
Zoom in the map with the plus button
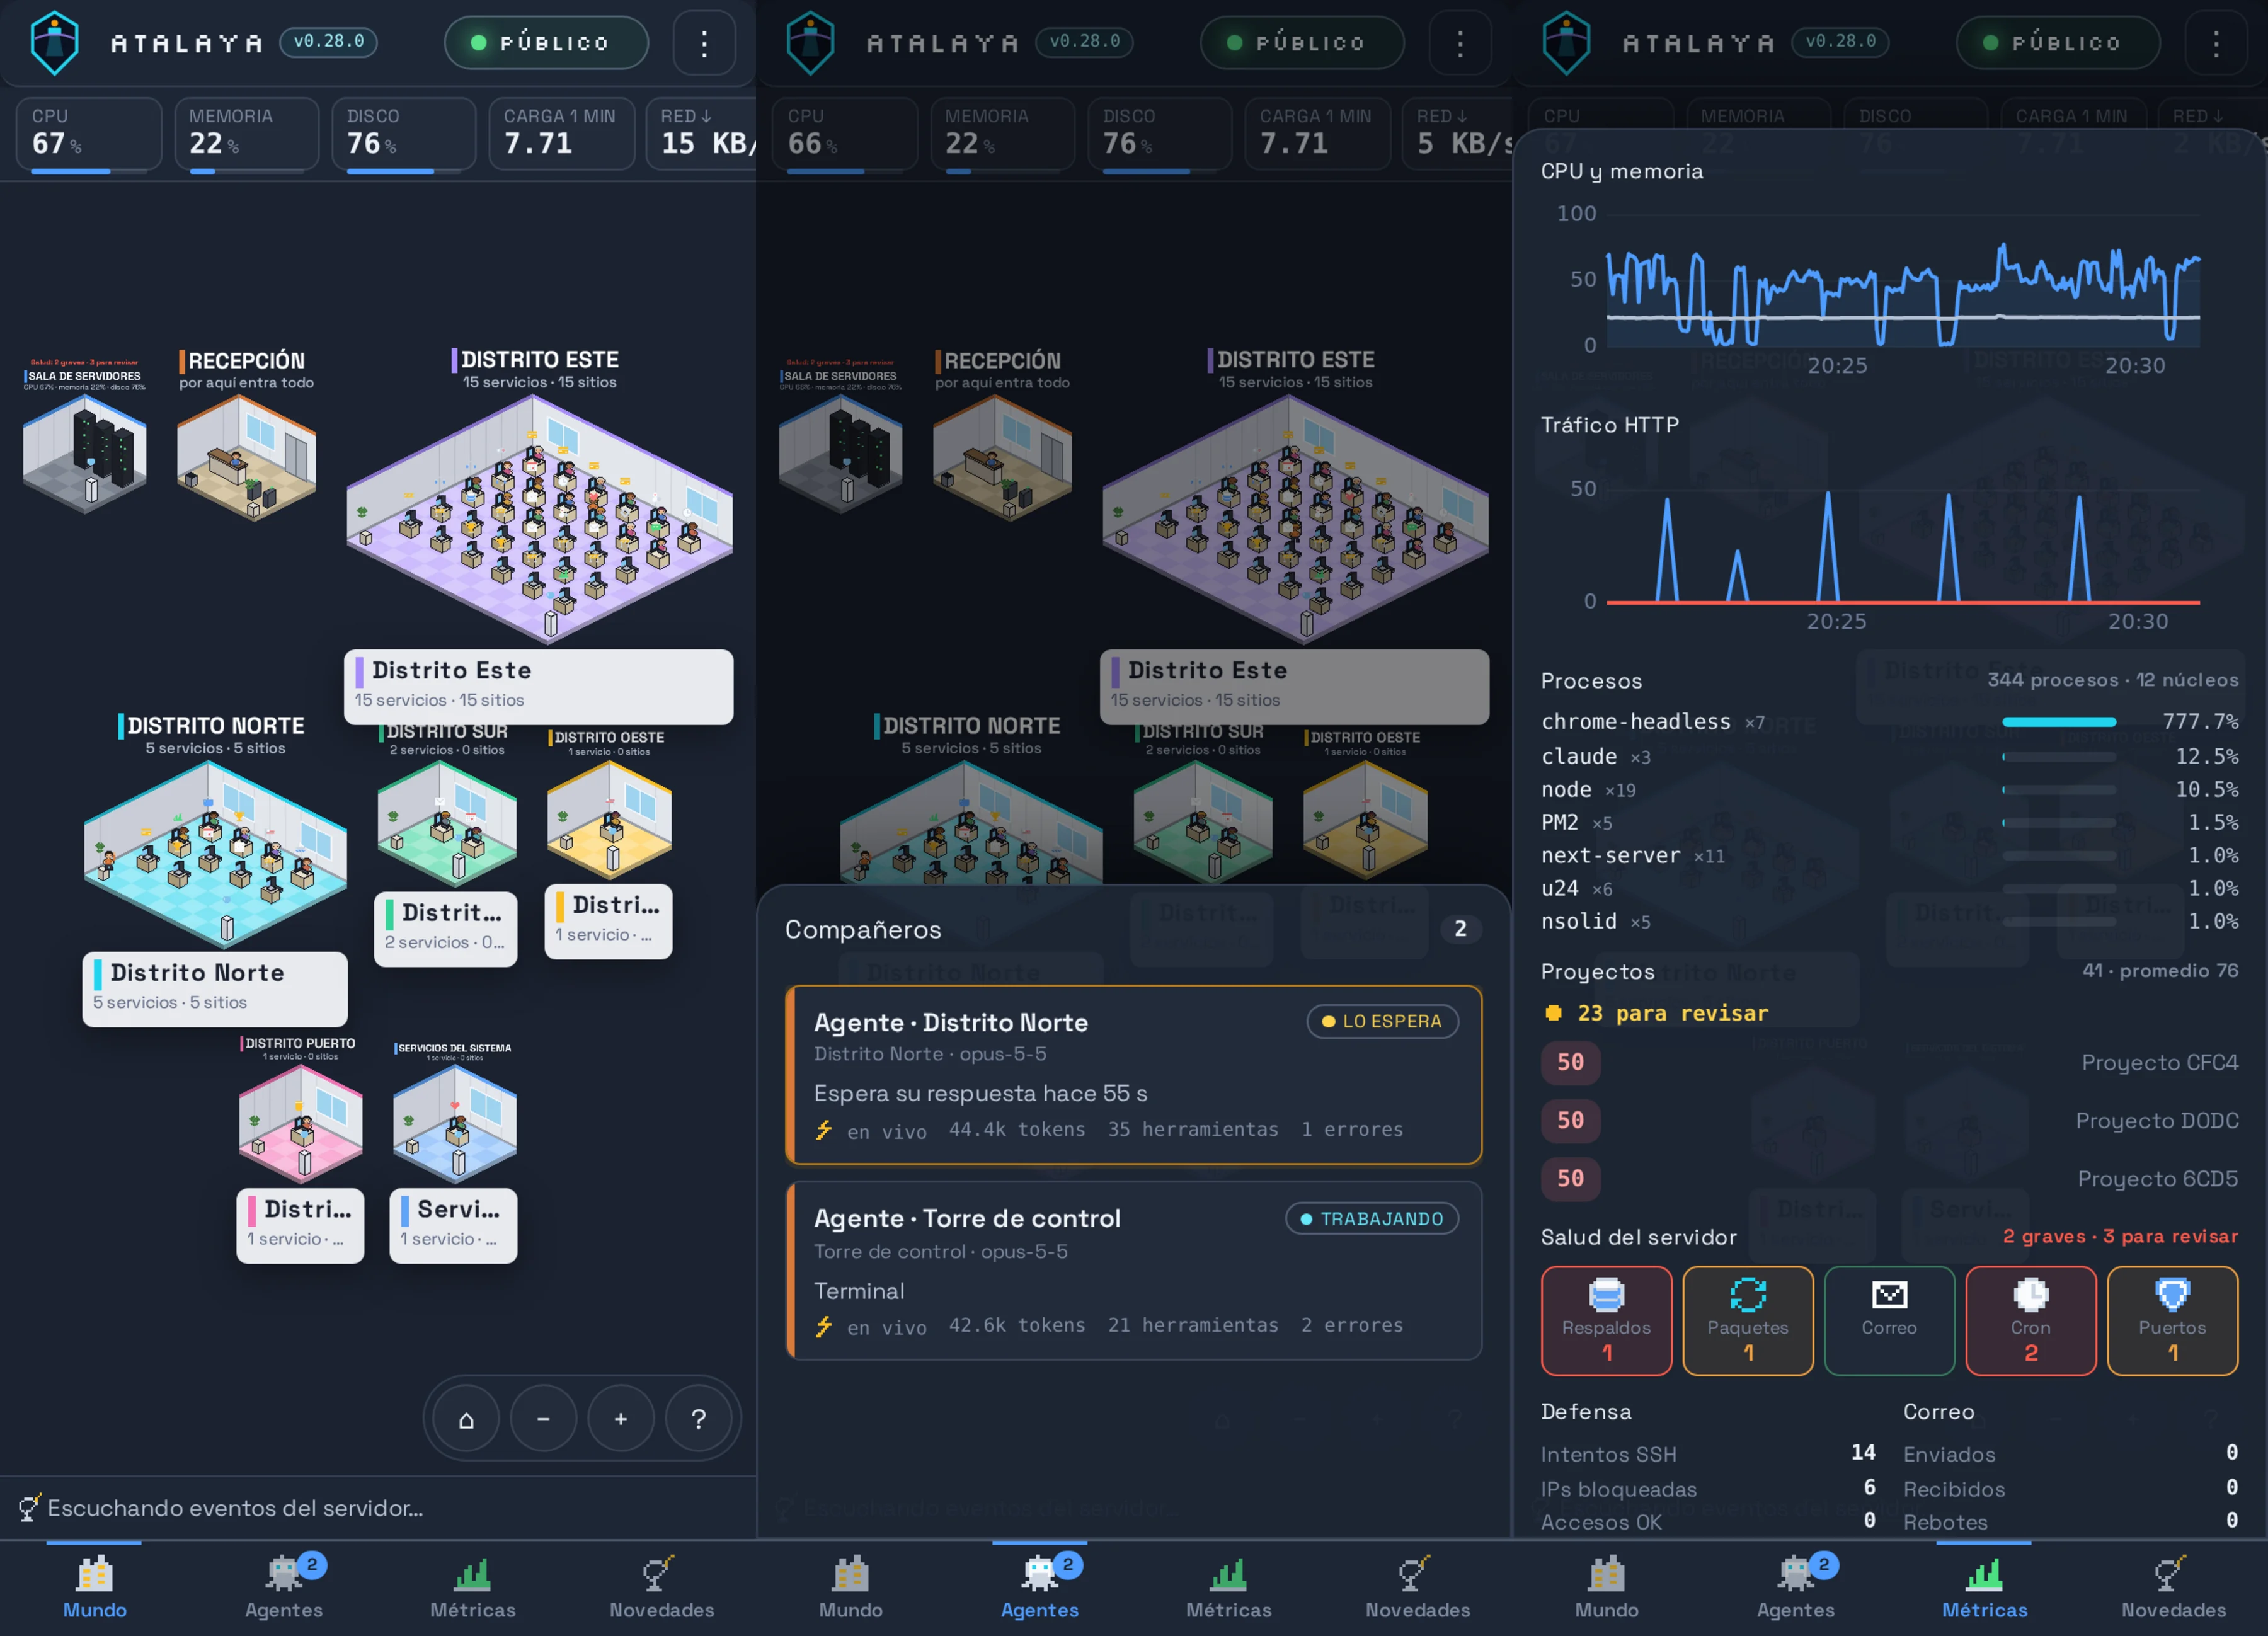pos(621,1418)
